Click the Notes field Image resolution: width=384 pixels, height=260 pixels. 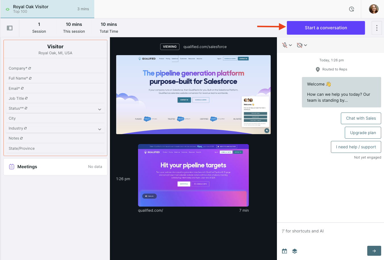coord(55,138)
